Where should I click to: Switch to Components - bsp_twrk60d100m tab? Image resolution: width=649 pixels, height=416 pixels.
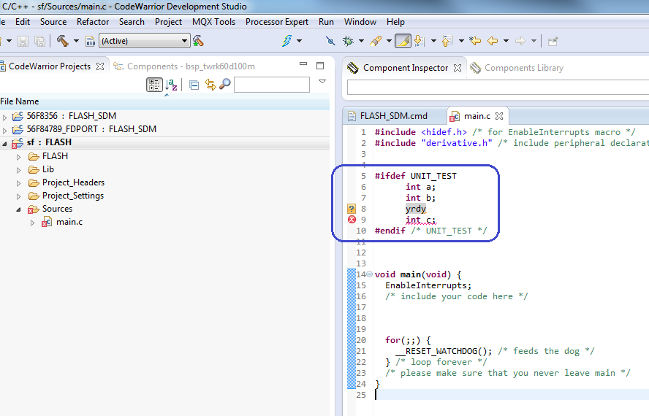coord(185,66)
